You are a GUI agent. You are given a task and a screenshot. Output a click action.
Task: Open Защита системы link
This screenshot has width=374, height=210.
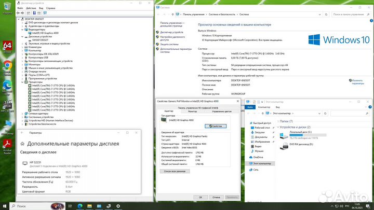tap(169, 44)
